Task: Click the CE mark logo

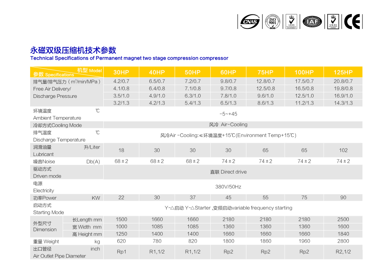Action: coord(352,21)
